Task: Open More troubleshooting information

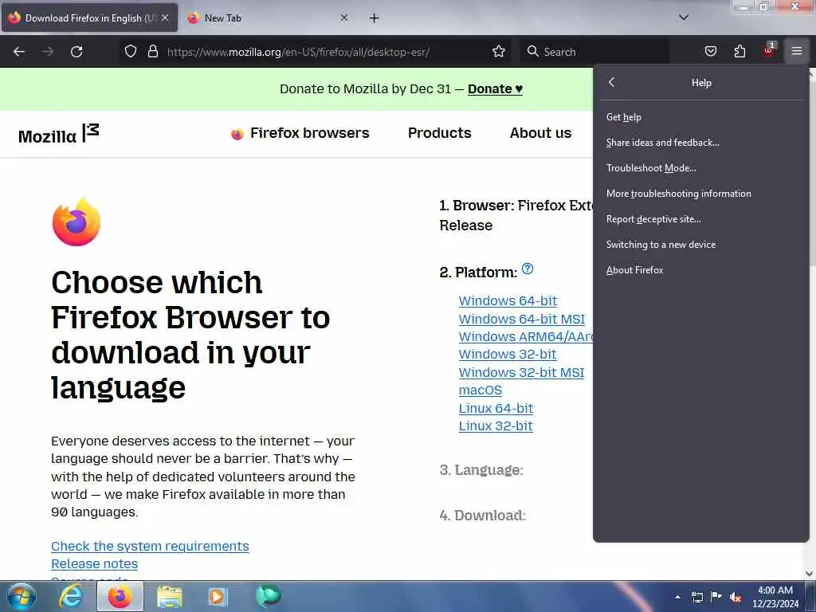Action: pyautogui.click(x=701, y=194)
